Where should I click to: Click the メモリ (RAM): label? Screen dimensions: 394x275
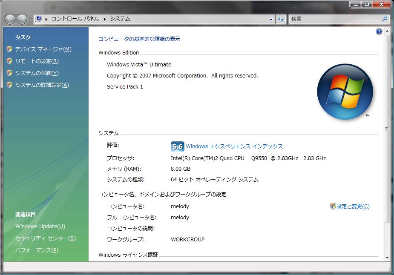[124, 169]
